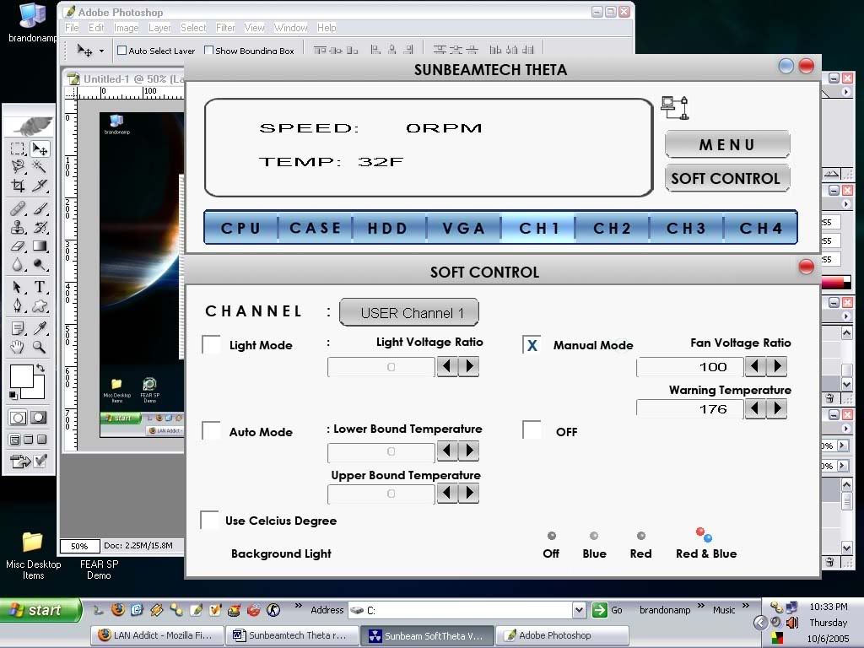Set Background Light to Red & Blue
The image size is (864, 648).
pos(704,534)
